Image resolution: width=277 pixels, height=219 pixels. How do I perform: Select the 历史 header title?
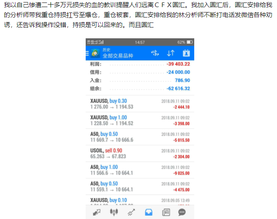[106, 50]
